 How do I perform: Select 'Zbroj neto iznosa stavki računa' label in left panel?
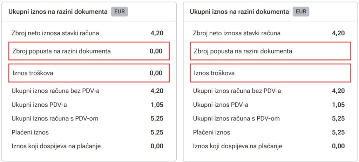coord(55,33)
